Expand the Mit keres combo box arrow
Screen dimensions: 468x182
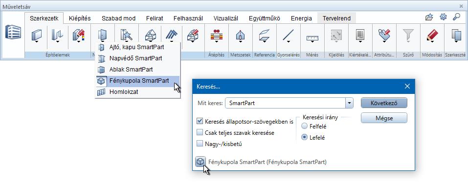(x=349, y=103)
